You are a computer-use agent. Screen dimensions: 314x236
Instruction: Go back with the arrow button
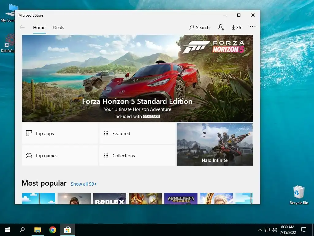(x=22, y=27)
